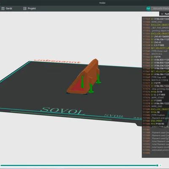Click the Aktuelle Platte button
This screenshot has width=169, height=169.
click(160, 8)
